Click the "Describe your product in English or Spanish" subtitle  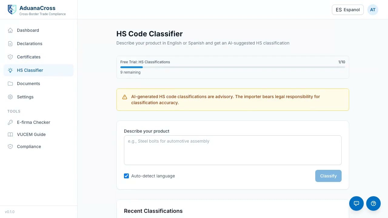(203, 43)
